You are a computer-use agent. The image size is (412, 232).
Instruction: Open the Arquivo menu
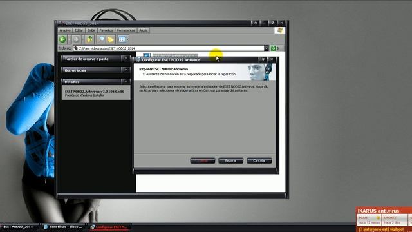pos(65,30)
